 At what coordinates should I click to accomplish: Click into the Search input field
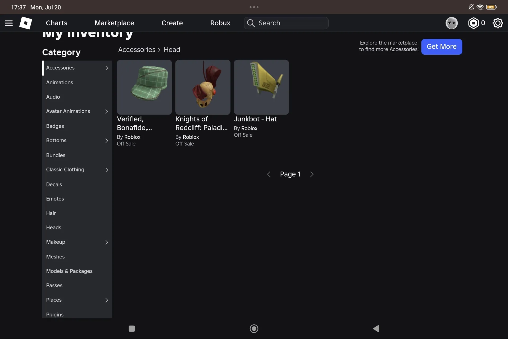coord(286,23)
